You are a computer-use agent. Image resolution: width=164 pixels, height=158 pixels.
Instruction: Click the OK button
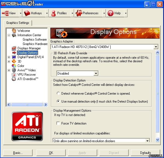(51, 153)
